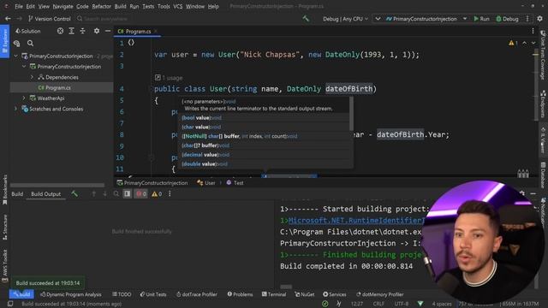Open NuGet tool window
Screen dimensions: 548x308
pos(305,294)
